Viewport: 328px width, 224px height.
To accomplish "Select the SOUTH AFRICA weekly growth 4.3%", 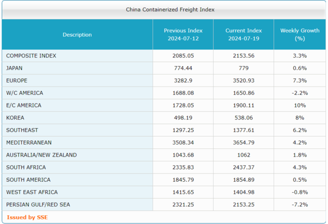I will click(x=299, y=167).
